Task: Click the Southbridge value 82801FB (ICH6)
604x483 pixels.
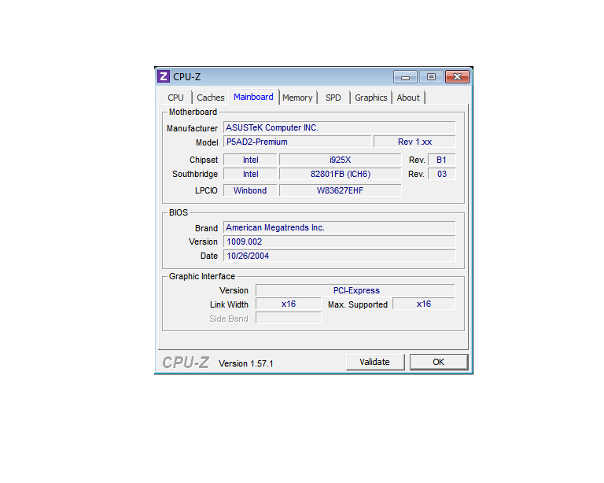Action: point(340,174)
